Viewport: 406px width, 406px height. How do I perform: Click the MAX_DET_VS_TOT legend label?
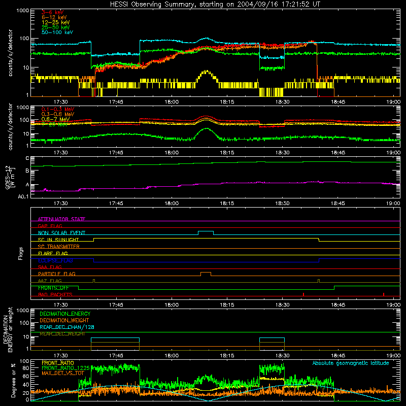click(63, 373)
